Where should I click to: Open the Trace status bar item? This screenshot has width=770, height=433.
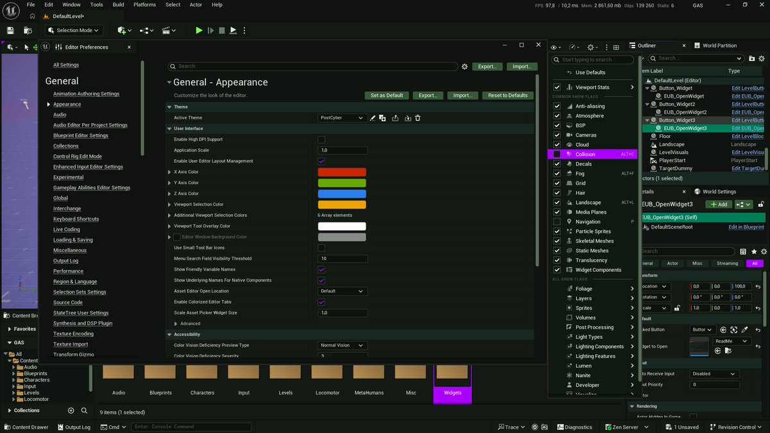pyautogui.click(x=511, y=427)
